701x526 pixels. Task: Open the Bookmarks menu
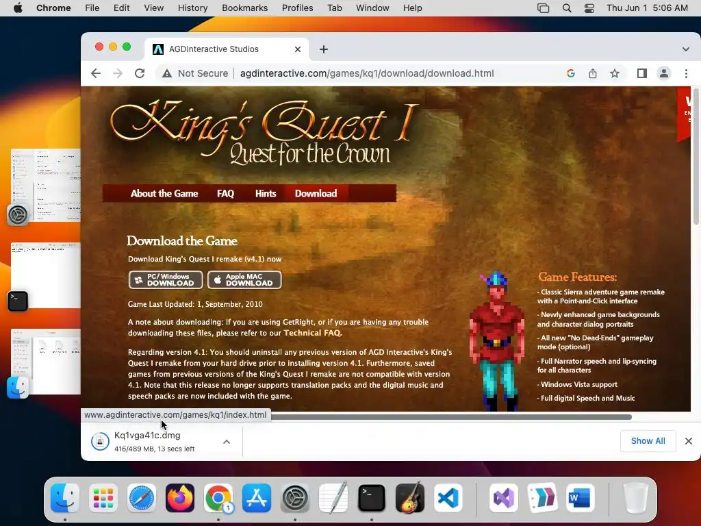[244, 8]
